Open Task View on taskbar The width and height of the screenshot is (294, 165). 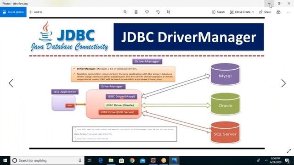pyautogui.click(x=90, y=160)
